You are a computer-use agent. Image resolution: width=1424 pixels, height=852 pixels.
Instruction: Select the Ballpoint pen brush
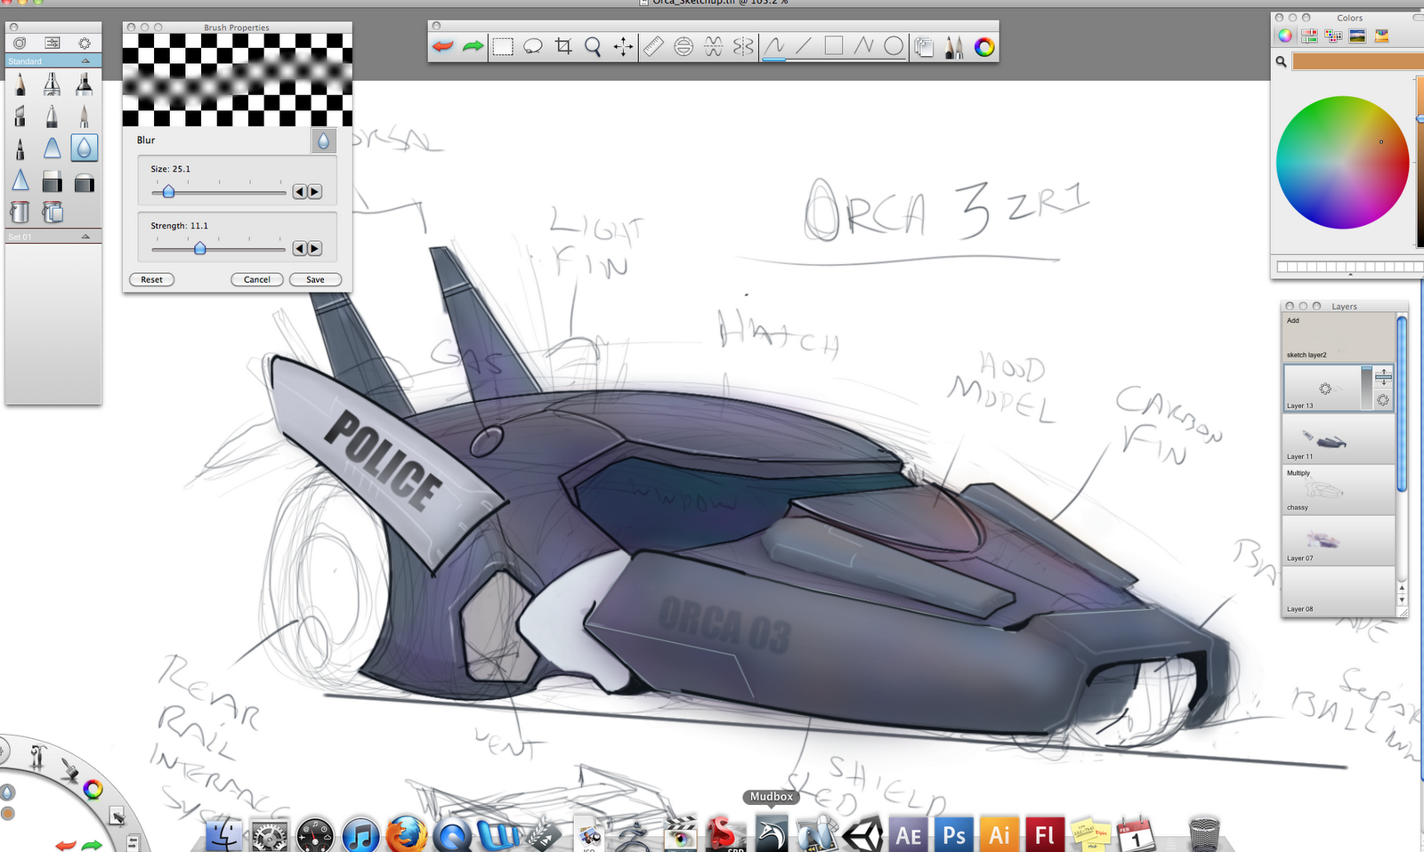tap(53, 116)
